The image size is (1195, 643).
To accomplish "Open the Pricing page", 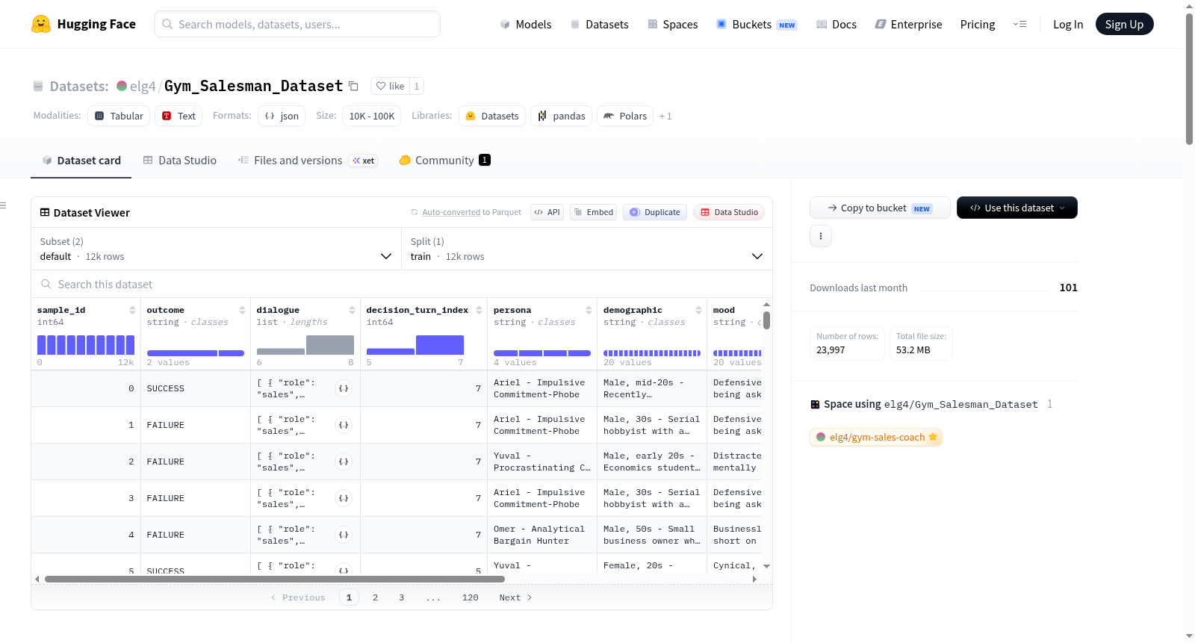I will point(978,24).
